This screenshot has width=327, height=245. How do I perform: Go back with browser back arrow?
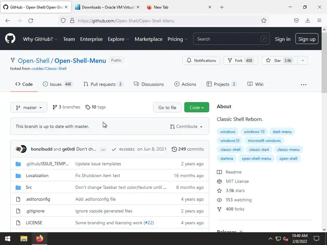(x=8, y=21)
